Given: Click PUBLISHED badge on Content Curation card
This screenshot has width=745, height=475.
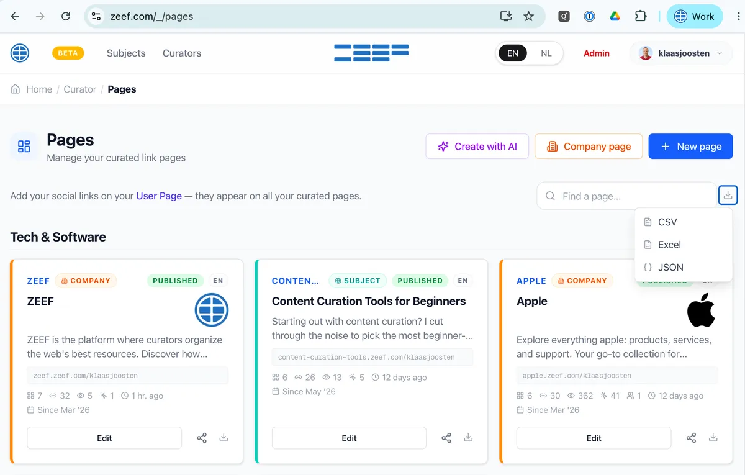Looking at the screenshot, I should [420, 281].
